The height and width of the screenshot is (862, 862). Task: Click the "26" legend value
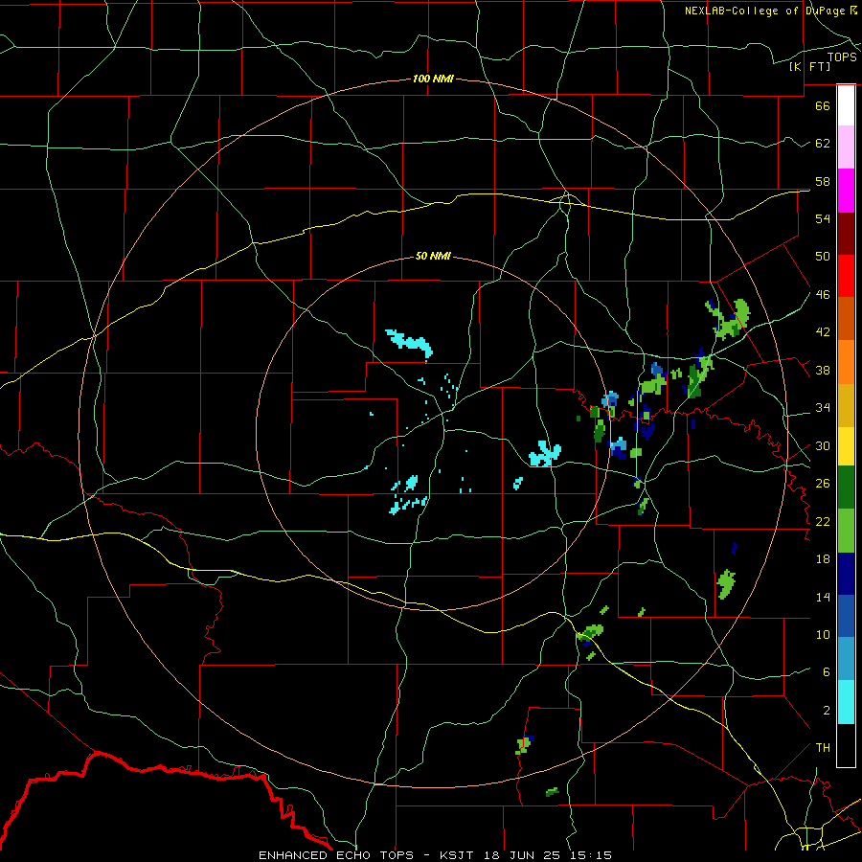(823, 484)
